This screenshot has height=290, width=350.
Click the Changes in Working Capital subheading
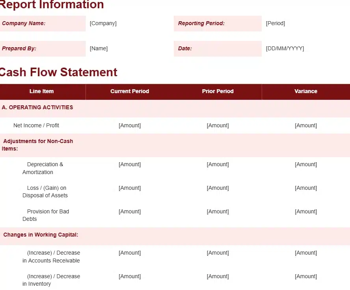pos(41,235)
